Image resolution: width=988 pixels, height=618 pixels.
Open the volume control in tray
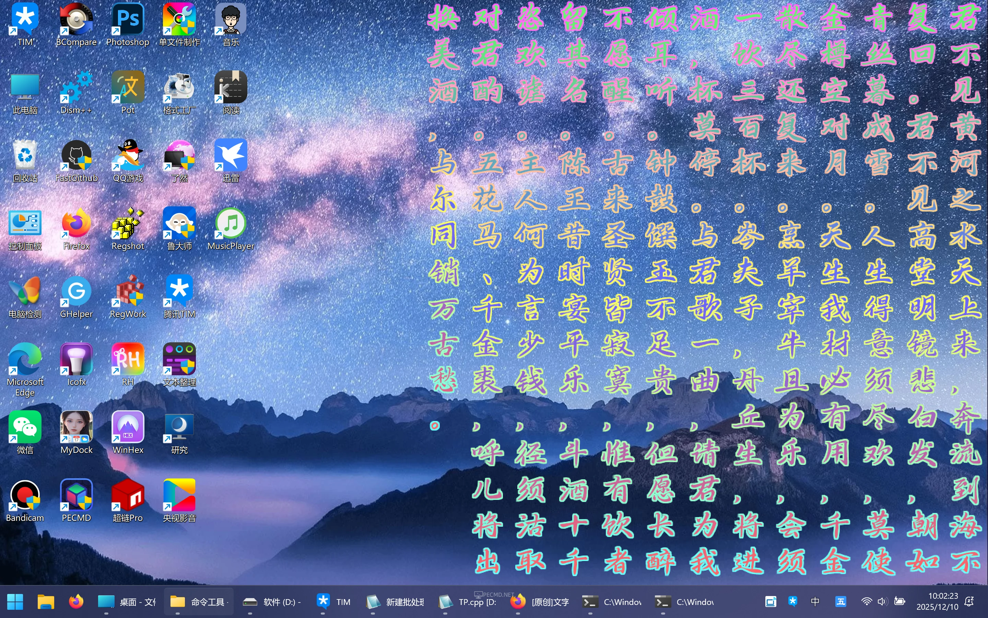882,602
